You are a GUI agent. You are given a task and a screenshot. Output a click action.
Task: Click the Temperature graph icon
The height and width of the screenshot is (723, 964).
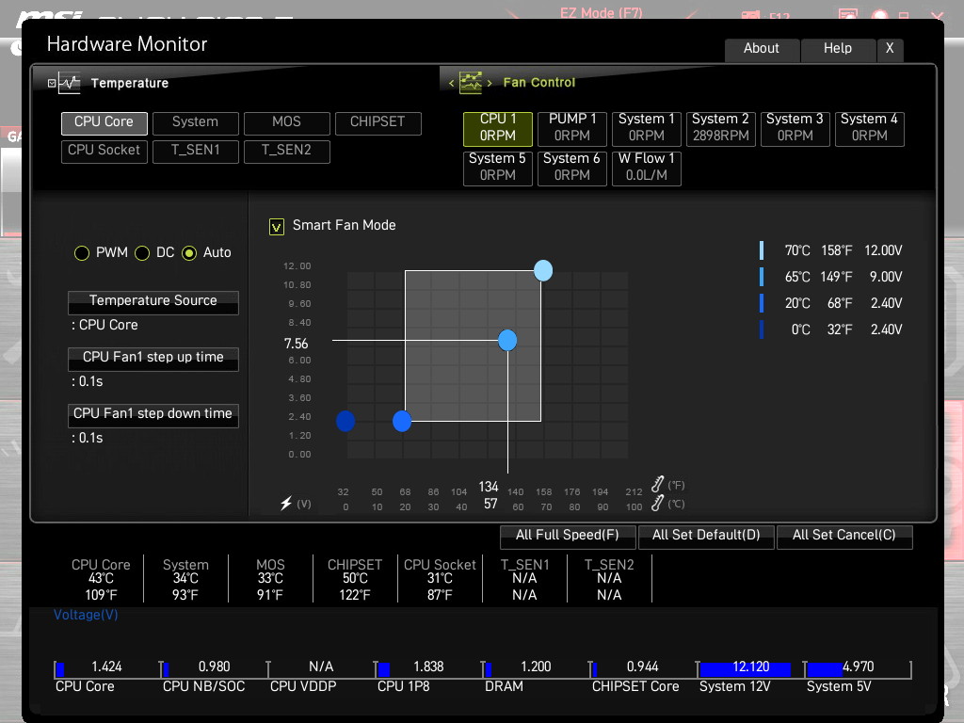(x=70, y=83)
